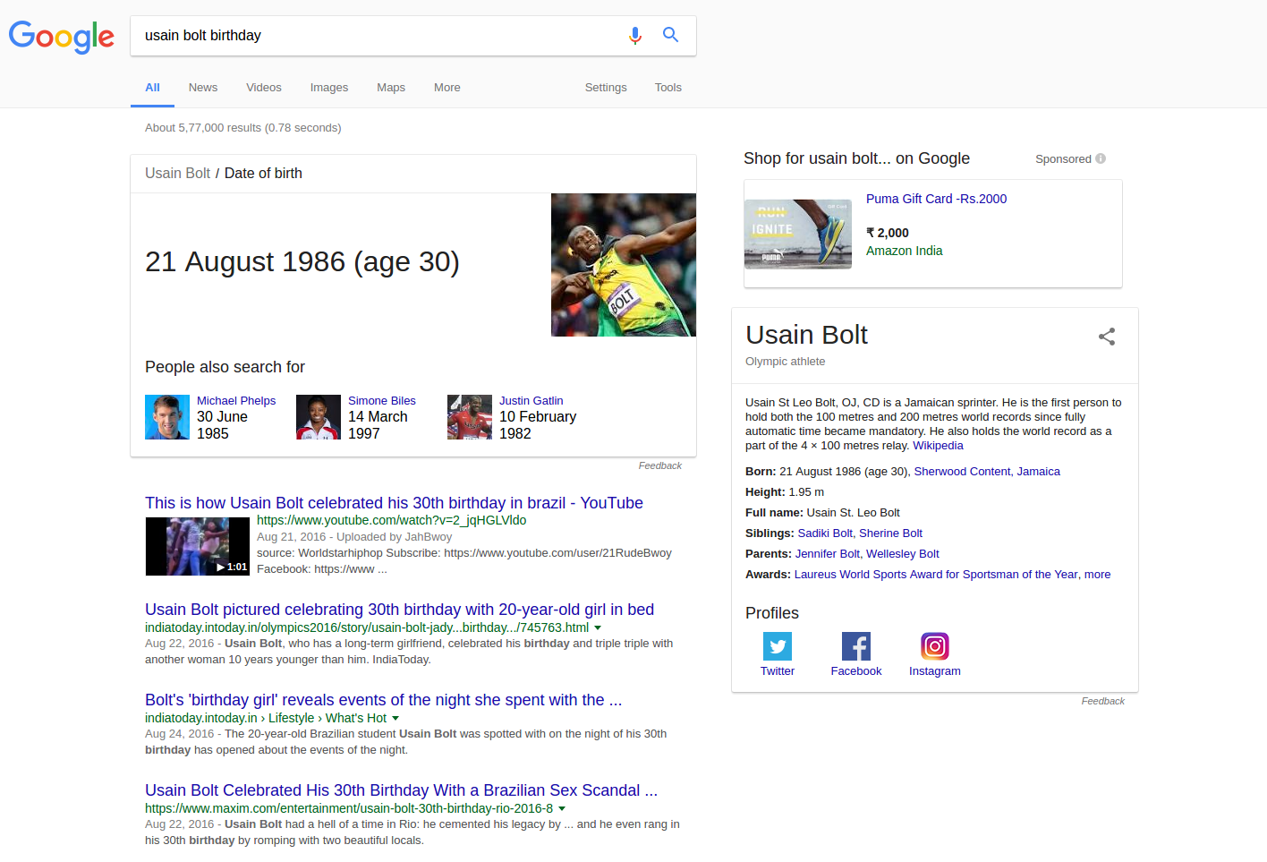The image size is (1267, 862).
Task: Click the Usain Bolt celebration photo
Action: (624, 265)
